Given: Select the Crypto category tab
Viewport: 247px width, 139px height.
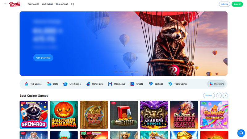Looking at the screenshot, I should click(x=137, y=84).
